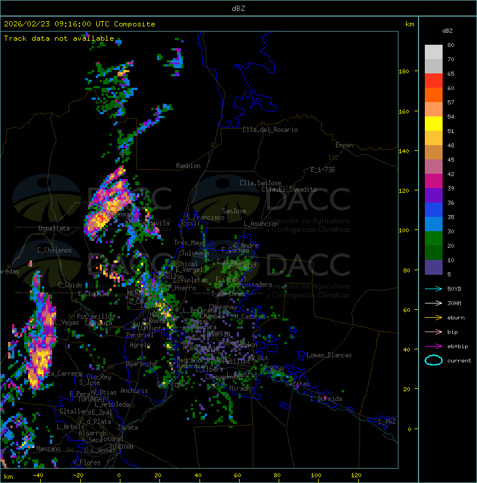Click the white 30HM arrow in the legend
Screen dimensions: 477x483
coord(433,303)
